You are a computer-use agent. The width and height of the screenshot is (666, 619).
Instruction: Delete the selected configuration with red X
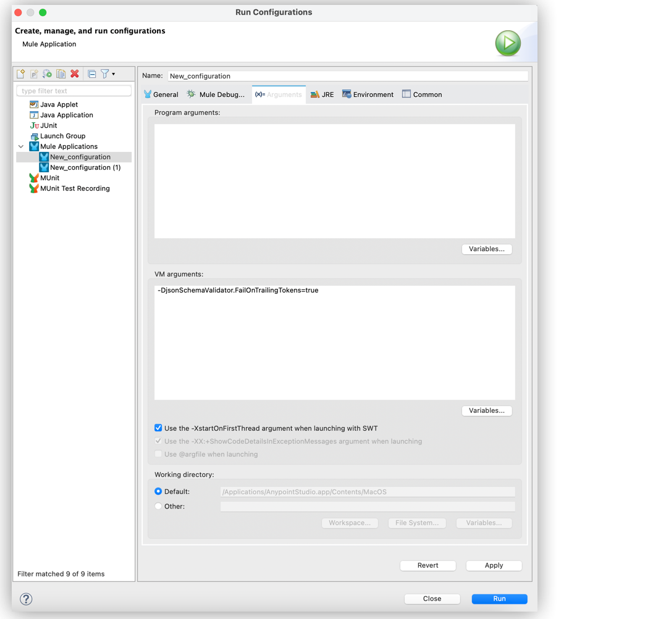coord(75,74)
